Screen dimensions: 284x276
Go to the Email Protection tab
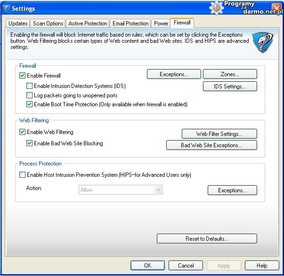tap(130, 24)
